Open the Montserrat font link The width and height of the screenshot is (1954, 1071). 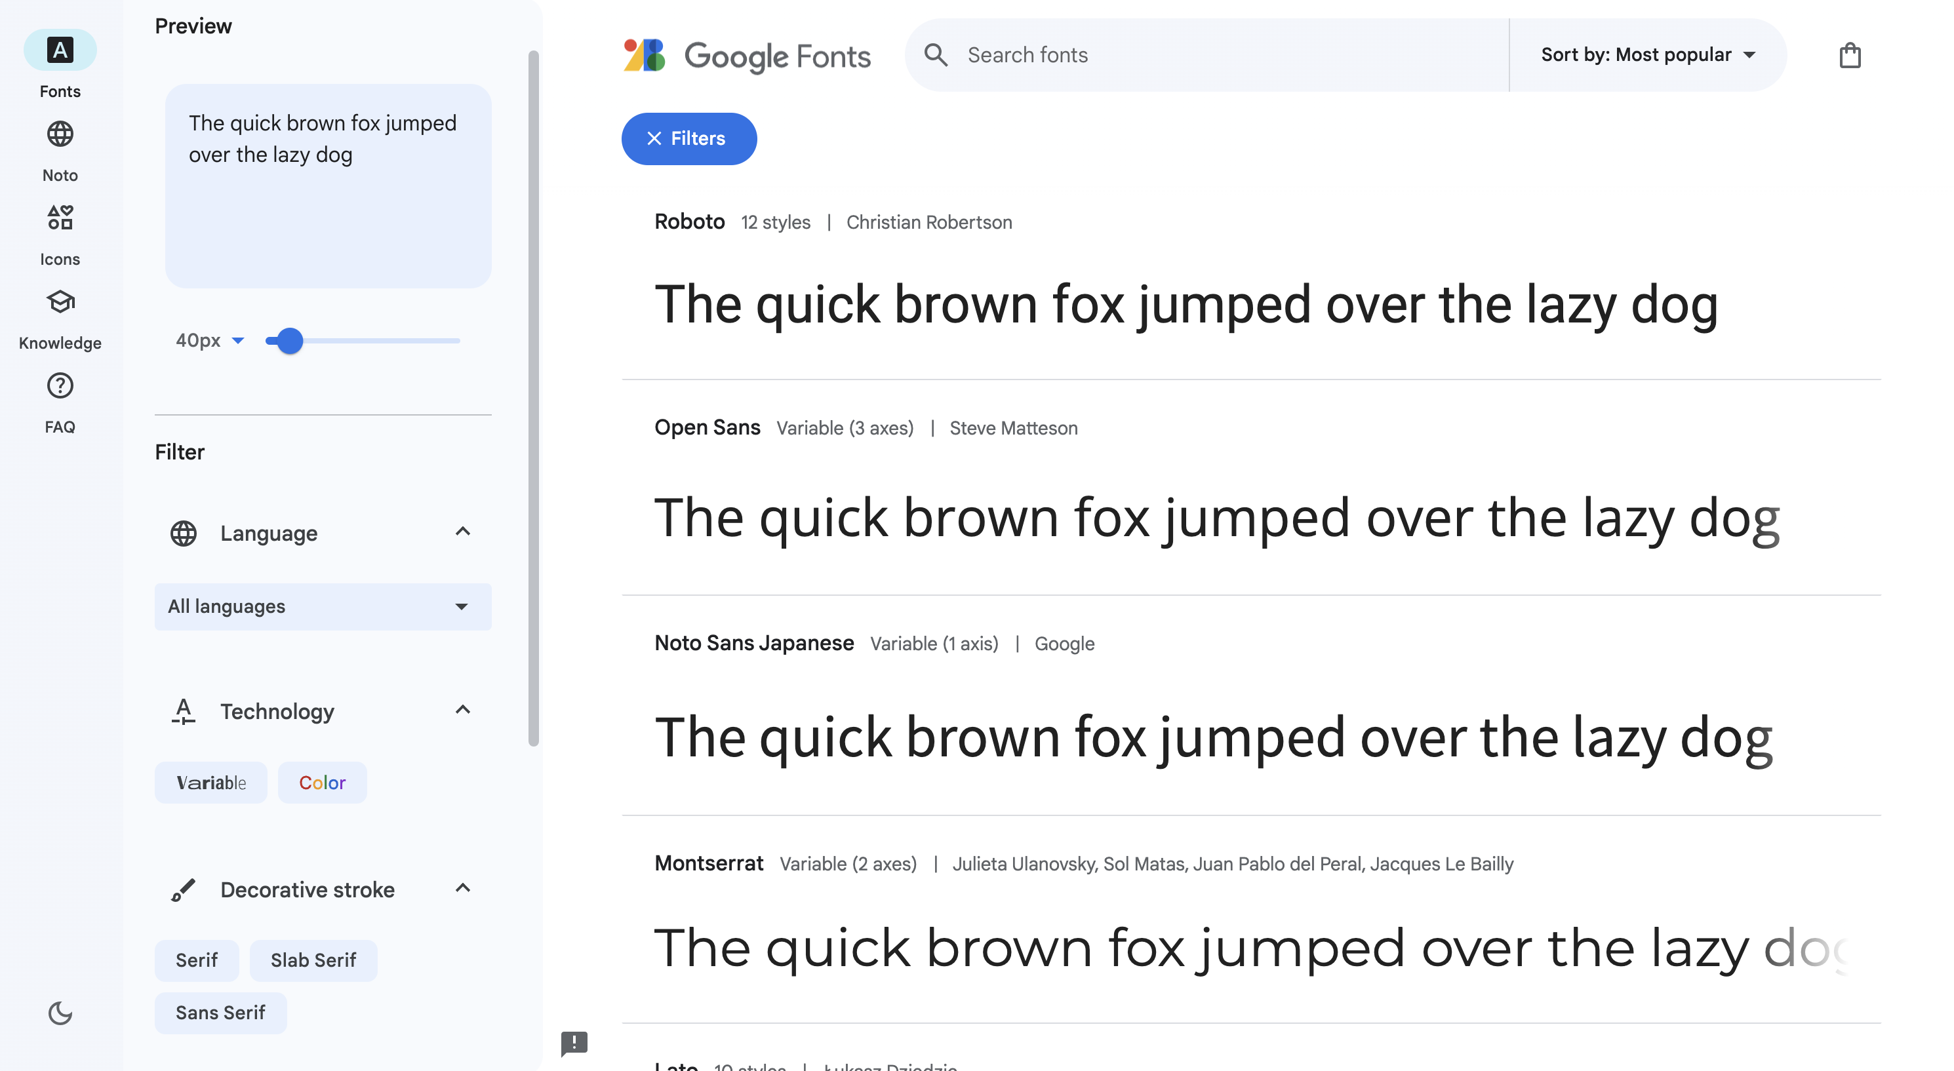coord(708,863)
